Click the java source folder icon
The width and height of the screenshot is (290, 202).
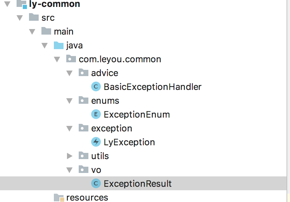[x=59, y=45]
